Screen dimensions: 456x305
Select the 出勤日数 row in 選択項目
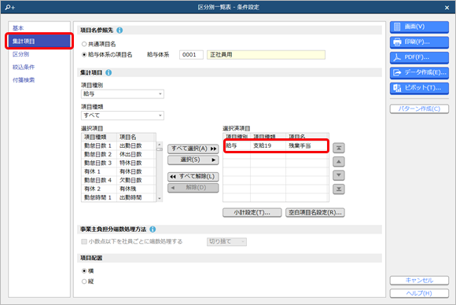pos(119,146)
